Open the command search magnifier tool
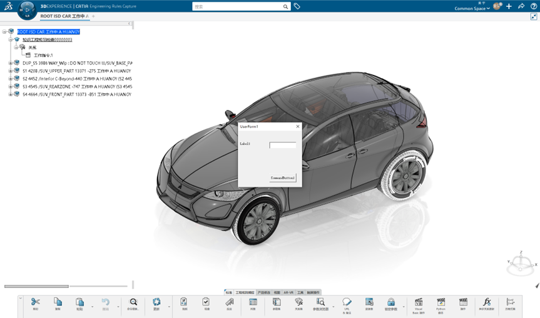 (133, 302)
